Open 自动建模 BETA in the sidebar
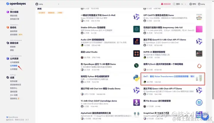Viewport: 214px width, 123px height. [16, 34]
